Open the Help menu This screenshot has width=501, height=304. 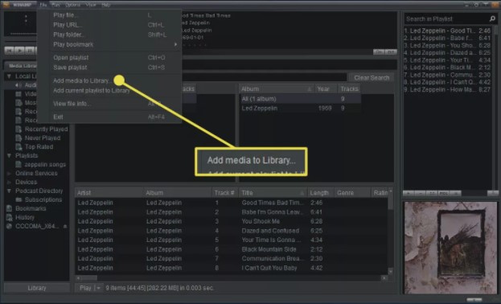click(x=106, y=5)
